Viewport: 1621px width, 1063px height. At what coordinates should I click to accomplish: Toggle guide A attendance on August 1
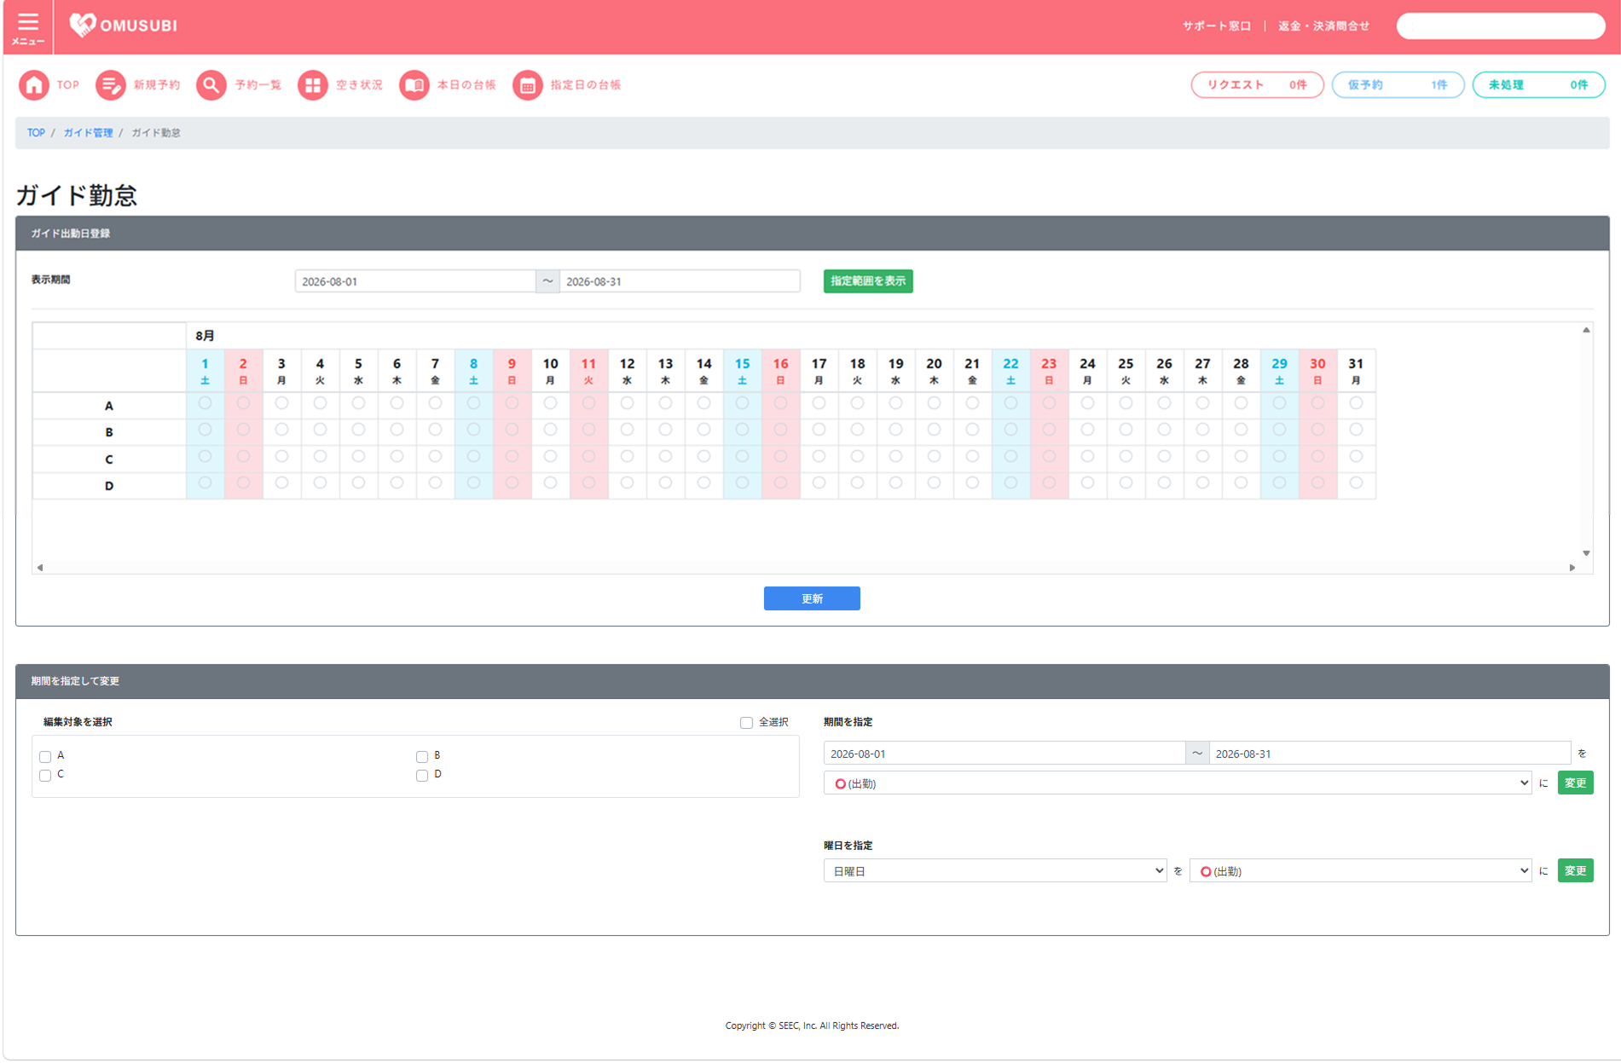[x=205, y=403]
